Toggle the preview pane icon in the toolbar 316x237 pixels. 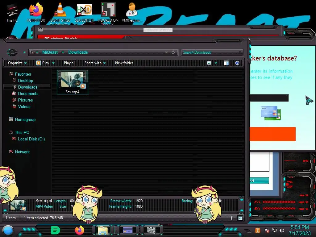[x=226, y=63]
